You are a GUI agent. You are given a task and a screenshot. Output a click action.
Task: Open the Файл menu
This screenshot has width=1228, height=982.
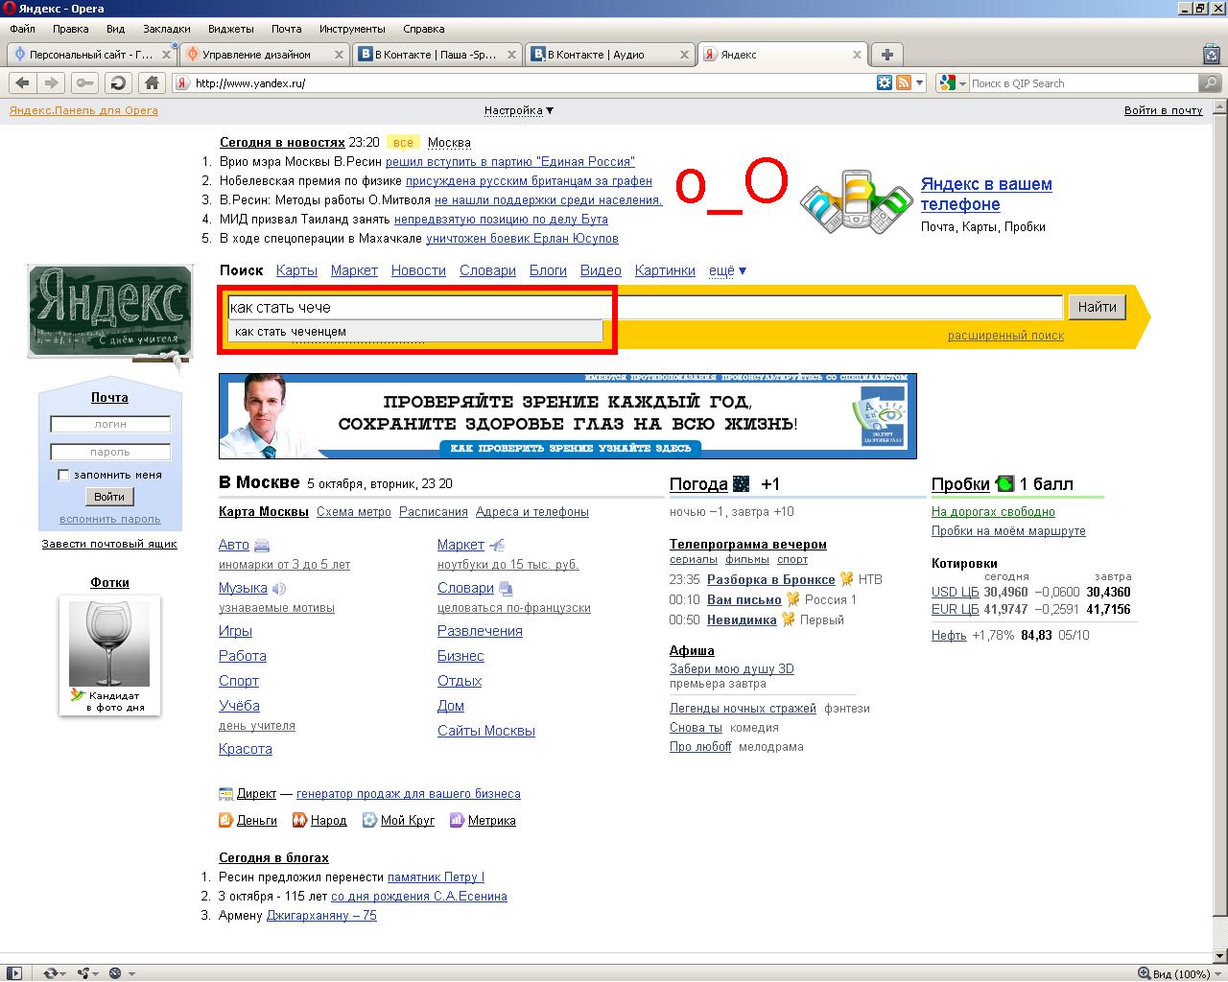coord(22,29)
